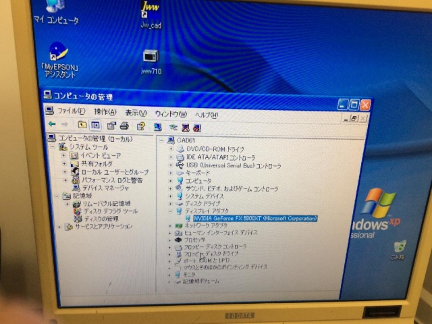Select USB (Universal Serial Bus) コントローラ

pos(234,165)
